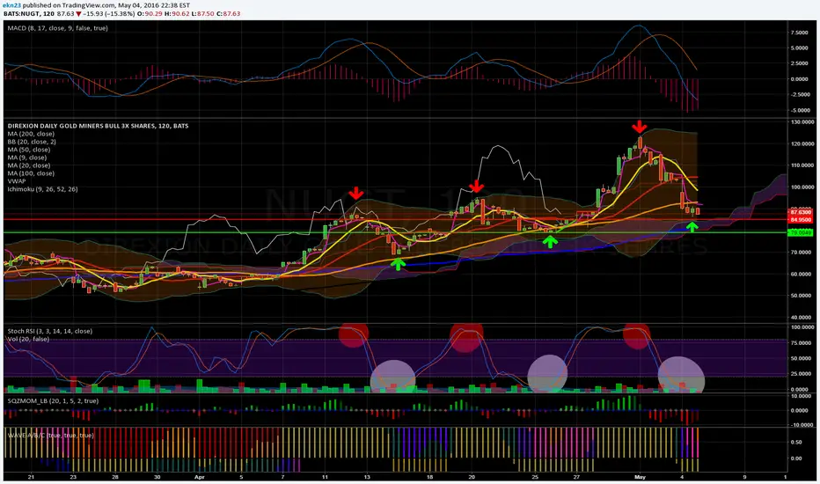Click the Apr label on the time axis
The height and width of the screenshot is (484, 820).
199,477
